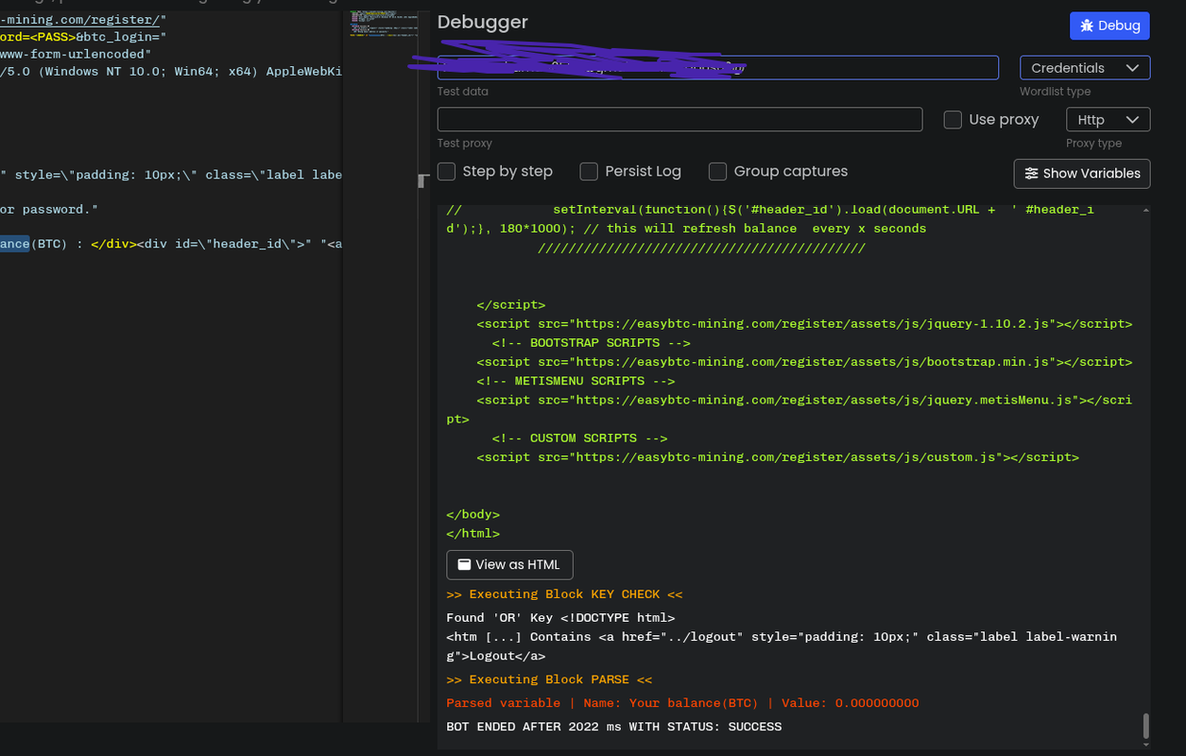Click the Debug button
This screenshot has width=1186, height=756.
coord(1109,26)
